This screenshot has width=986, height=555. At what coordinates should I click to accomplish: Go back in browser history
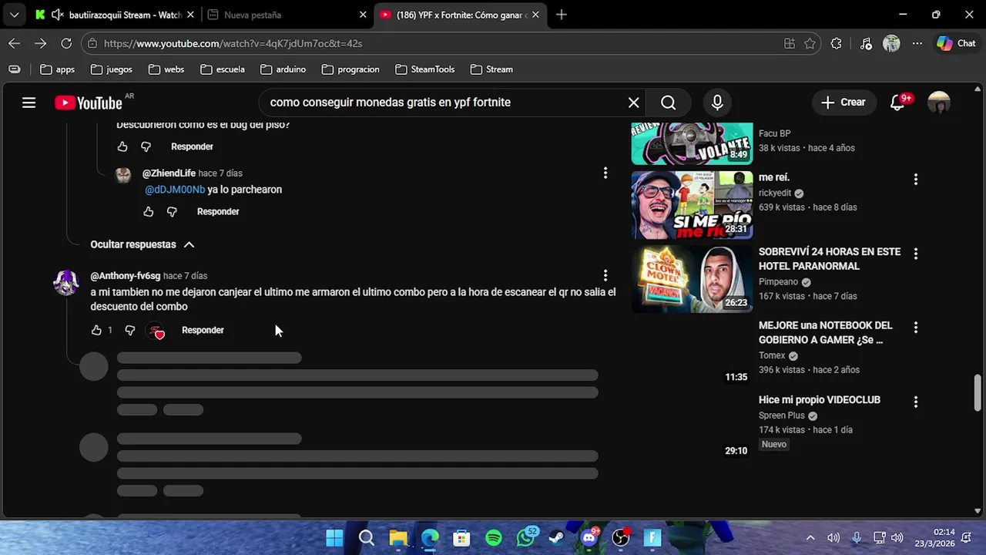point(15,44)
